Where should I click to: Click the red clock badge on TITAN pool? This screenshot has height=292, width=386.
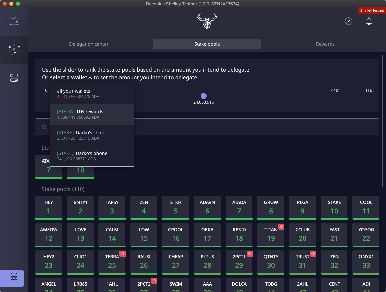tap(281, 227)
